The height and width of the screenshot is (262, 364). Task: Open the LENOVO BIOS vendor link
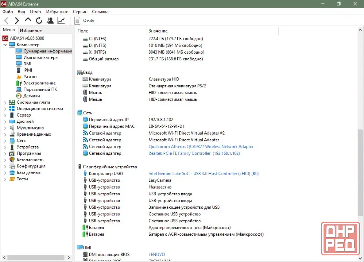pyautogui.click(x=157, y=254)
